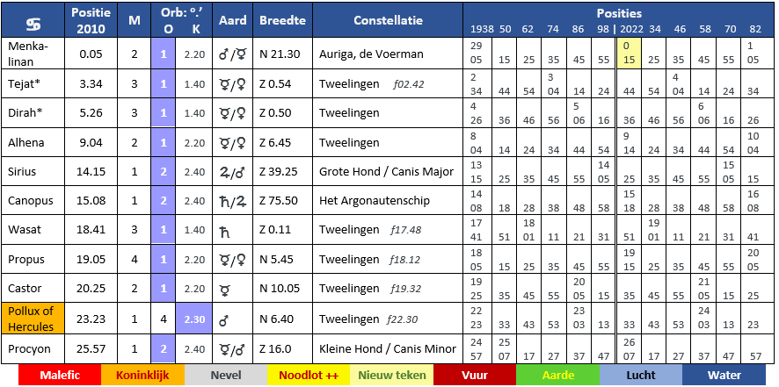Click the 1938 year label in Posities header
779x387 pixels.
click(x=482, y=29)
